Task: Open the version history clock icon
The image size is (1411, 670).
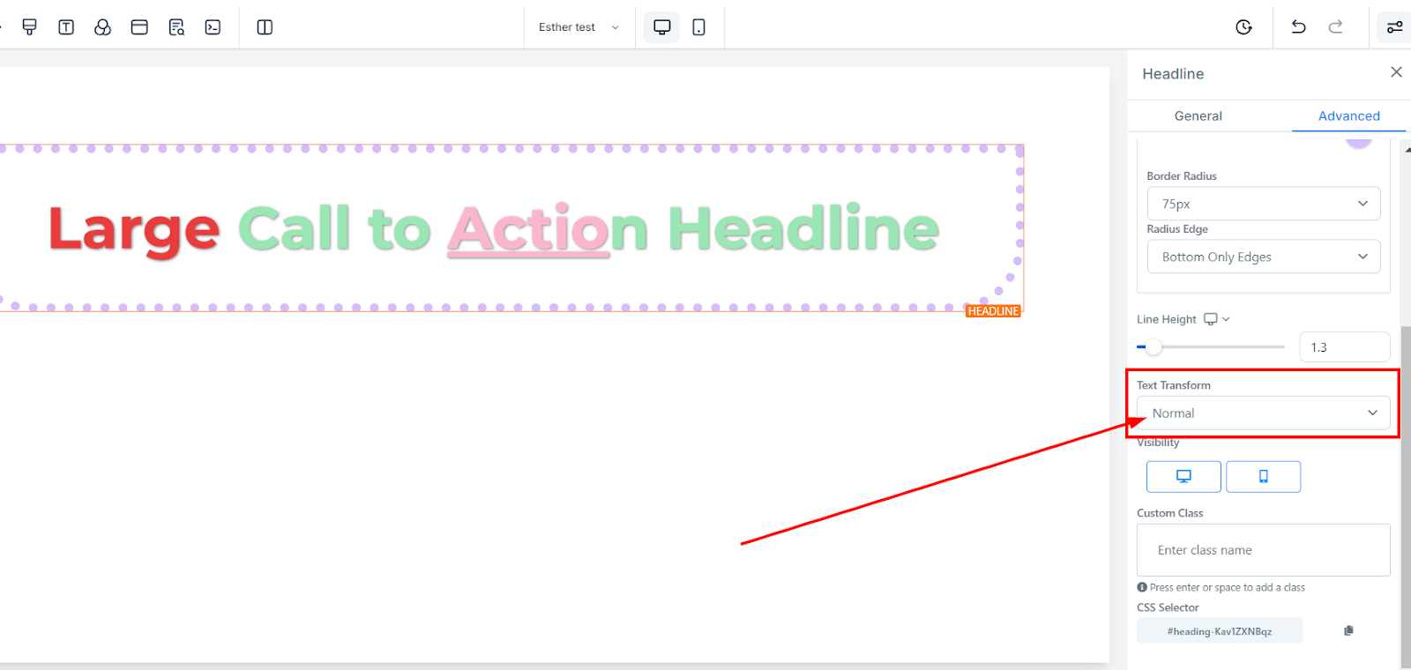Action: pos(1243,27)
